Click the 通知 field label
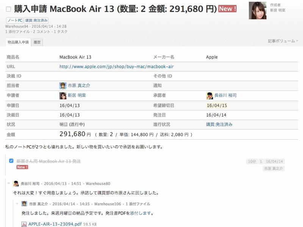 pos(158,86)
